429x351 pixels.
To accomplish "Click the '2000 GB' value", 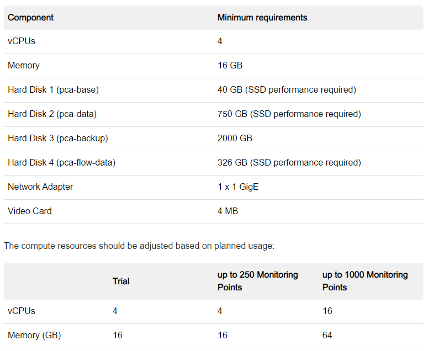I will point(235,139).
